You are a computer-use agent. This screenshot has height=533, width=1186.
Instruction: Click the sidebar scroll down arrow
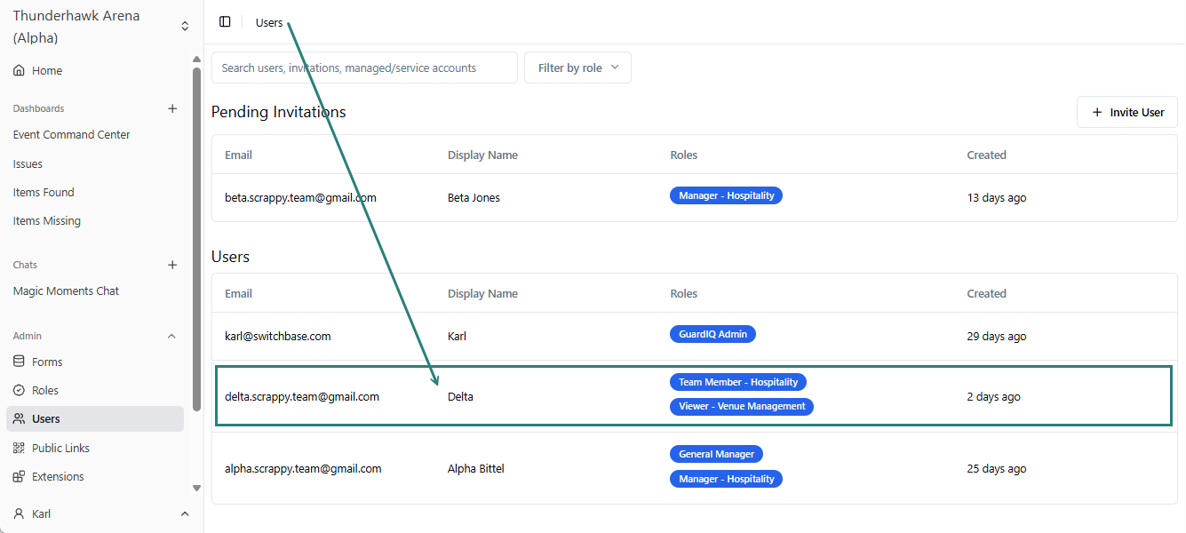click(x=196, y=488)
